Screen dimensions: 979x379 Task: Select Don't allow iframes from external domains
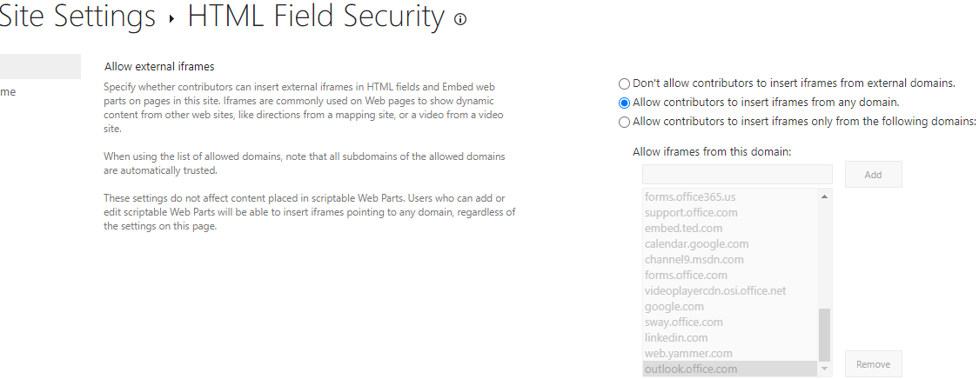(624, 83)
